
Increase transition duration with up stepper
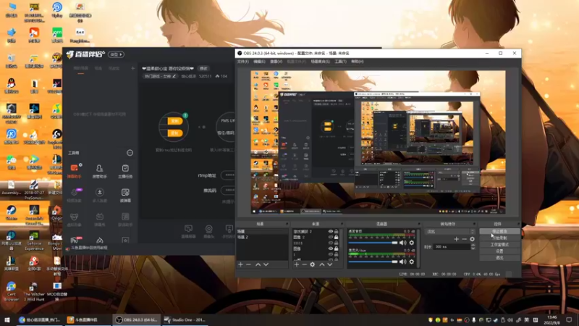point(473,245)
